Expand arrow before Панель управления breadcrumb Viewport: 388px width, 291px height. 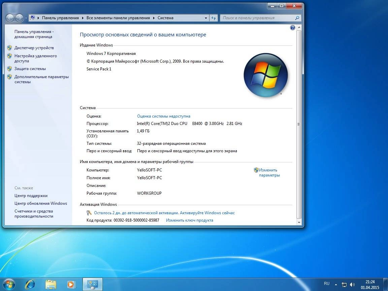click(x=38, y=18)
